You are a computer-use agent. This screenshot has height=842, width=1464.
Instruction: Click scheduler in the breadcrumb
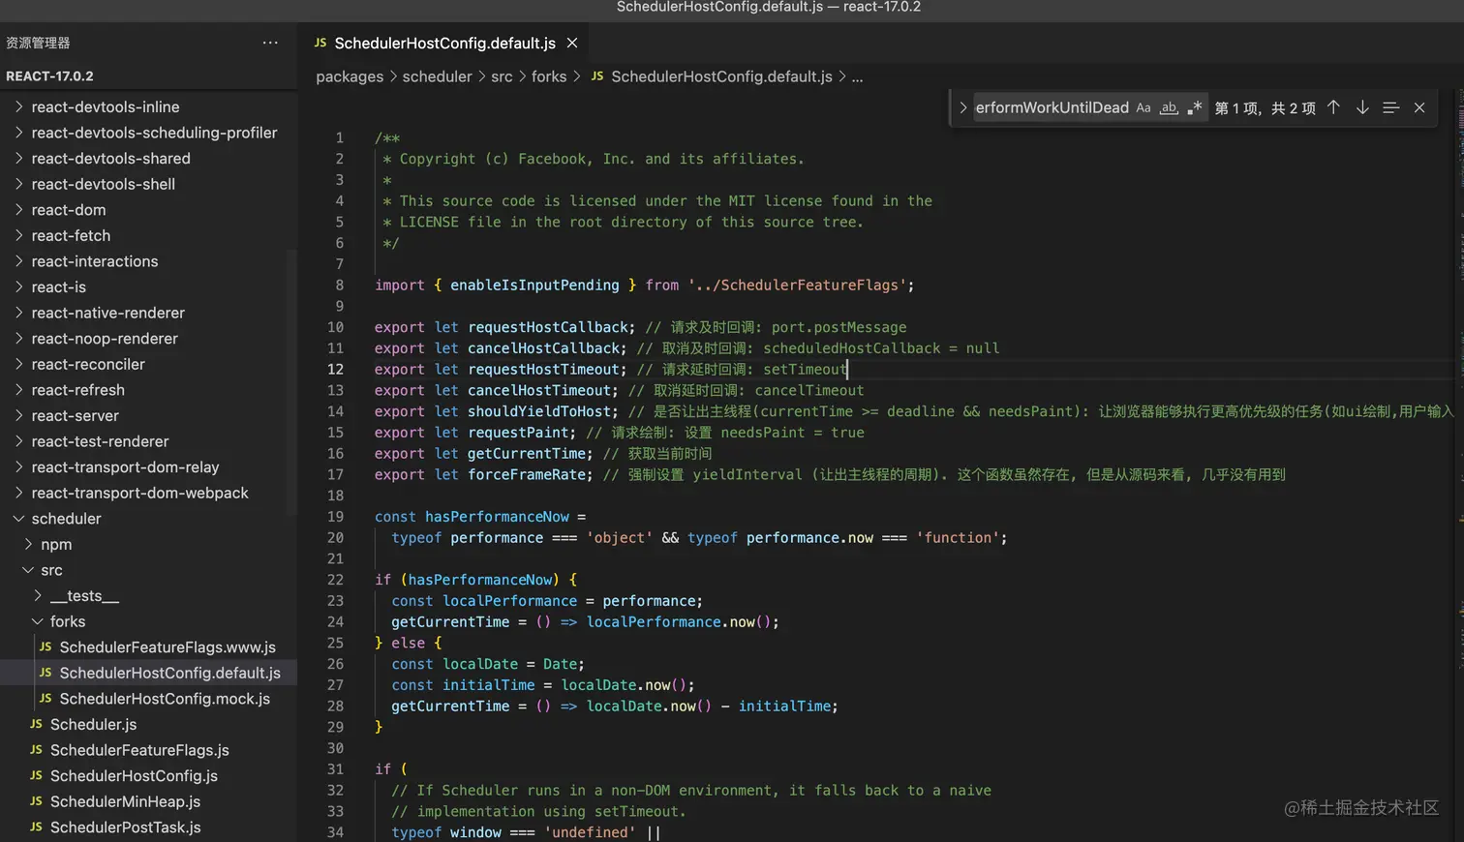(437, 76)
